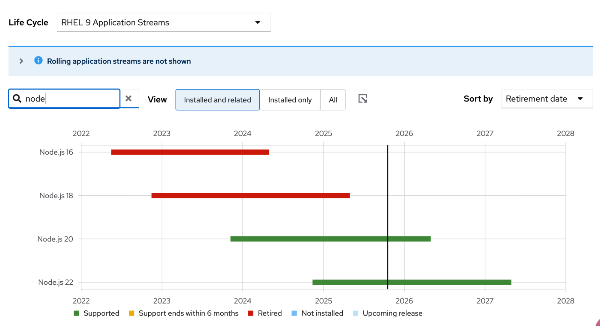Screen dimensions: 600x326
Task: Click into the node search input
Action: [x=72, y=99]
